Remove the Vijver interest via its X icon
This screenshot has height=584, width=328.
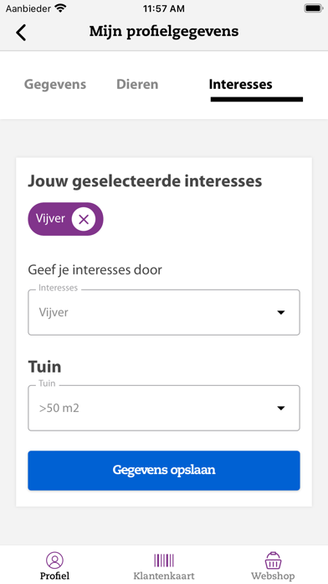coord(84,219)
